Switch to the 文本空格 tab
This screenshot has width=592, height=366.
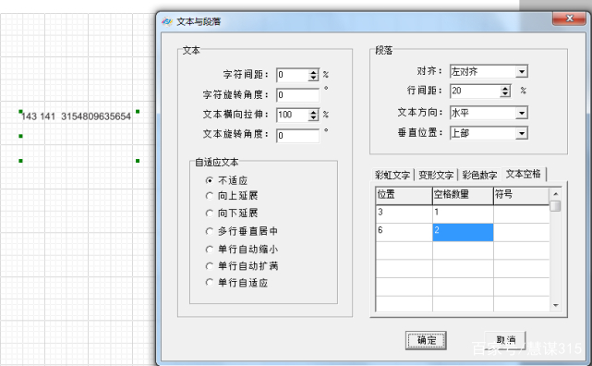(524, 174)
